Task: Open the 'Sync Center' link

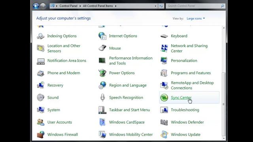Action: click(x=181, y=97)
